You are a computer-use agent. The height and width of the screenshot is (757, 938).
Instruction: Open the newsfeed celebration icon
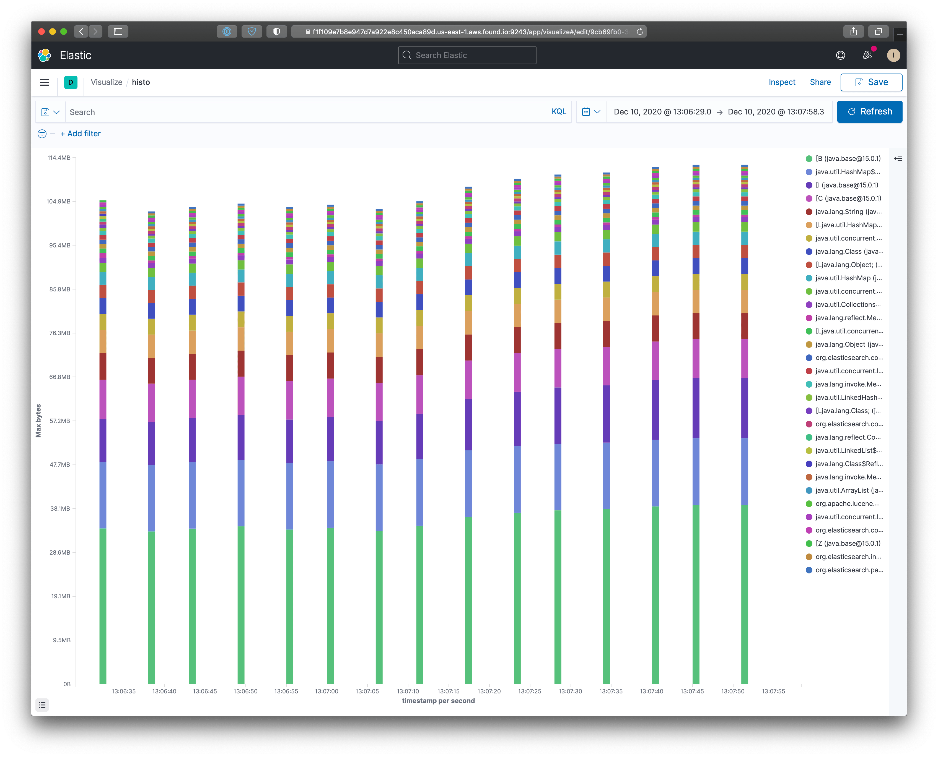point(867,55)
